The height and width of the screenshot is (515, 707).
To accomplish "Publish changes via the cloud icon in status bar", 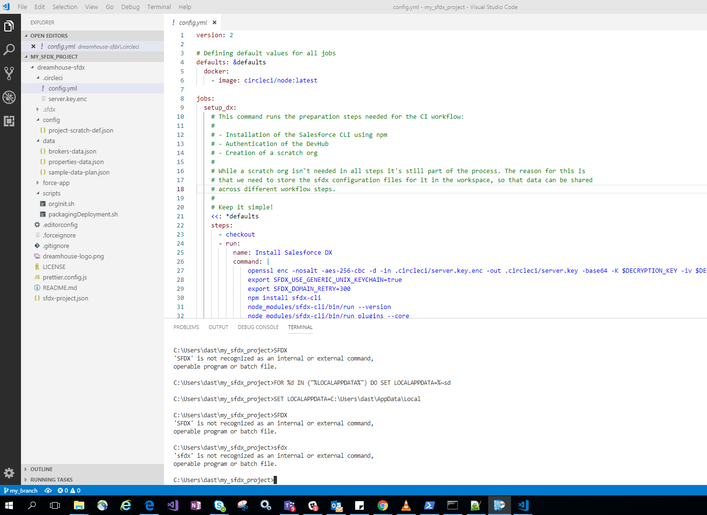I will coord(48,490).
